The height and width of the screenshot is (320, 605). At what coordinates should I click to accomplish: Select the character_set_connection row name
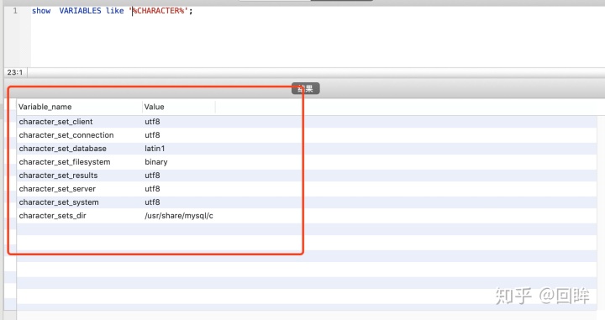(66, 135)
